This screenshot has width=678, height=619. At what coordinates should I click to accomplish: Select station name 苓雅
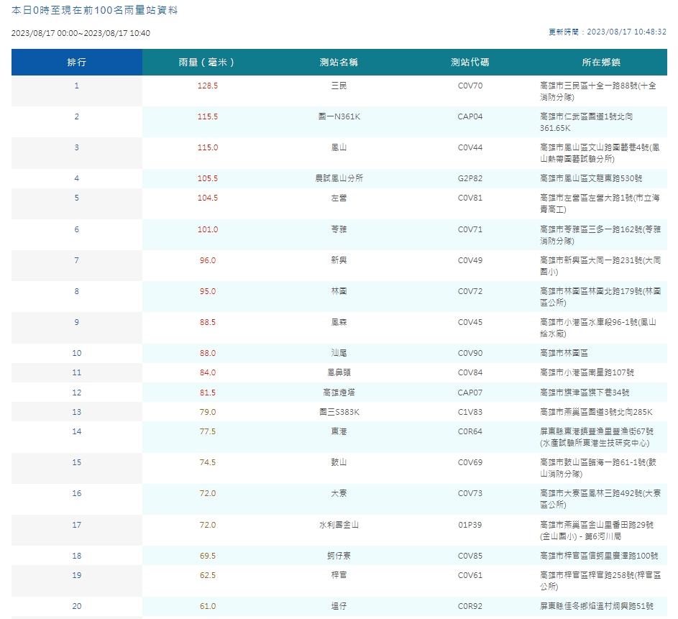pyautogui.click(x=339, y=229)
